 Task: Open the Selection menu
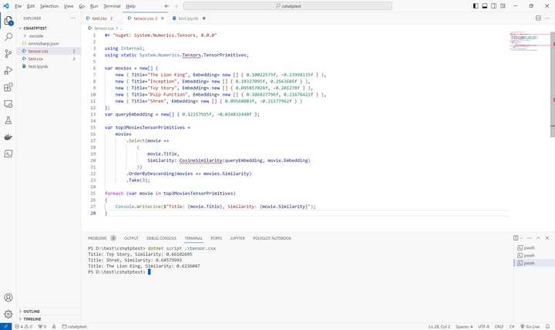[49, 6]
